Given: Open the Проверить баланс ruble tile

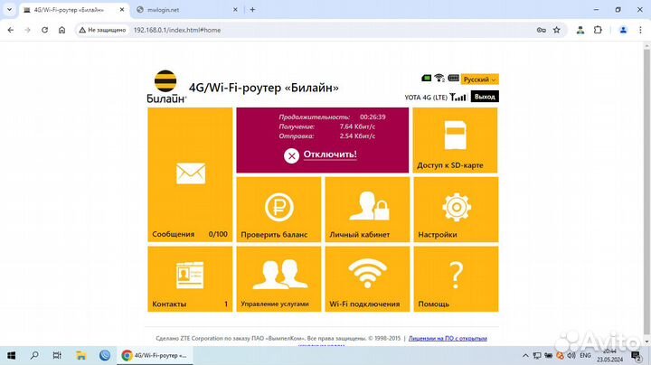Looking at the screenshot, I should tap(279, 210).
